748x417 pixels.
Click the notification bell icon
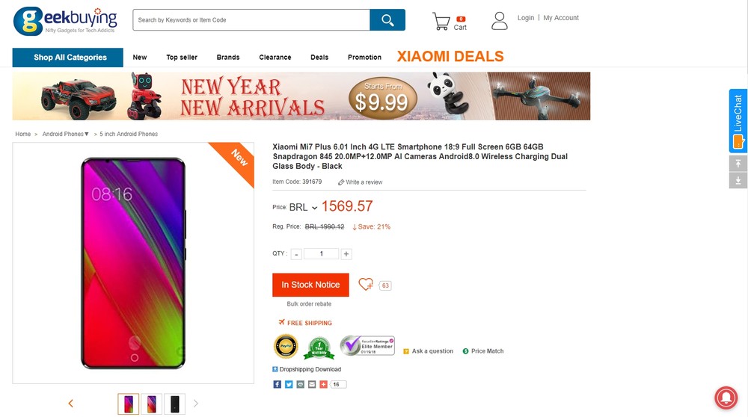725,398
